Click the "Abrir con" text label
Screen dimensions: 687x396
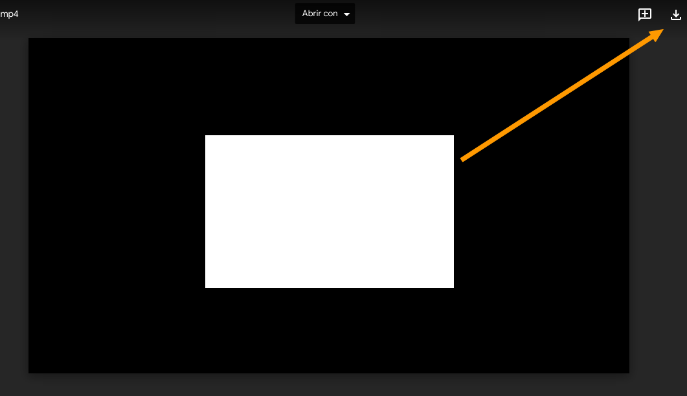(x=319, y=14)
